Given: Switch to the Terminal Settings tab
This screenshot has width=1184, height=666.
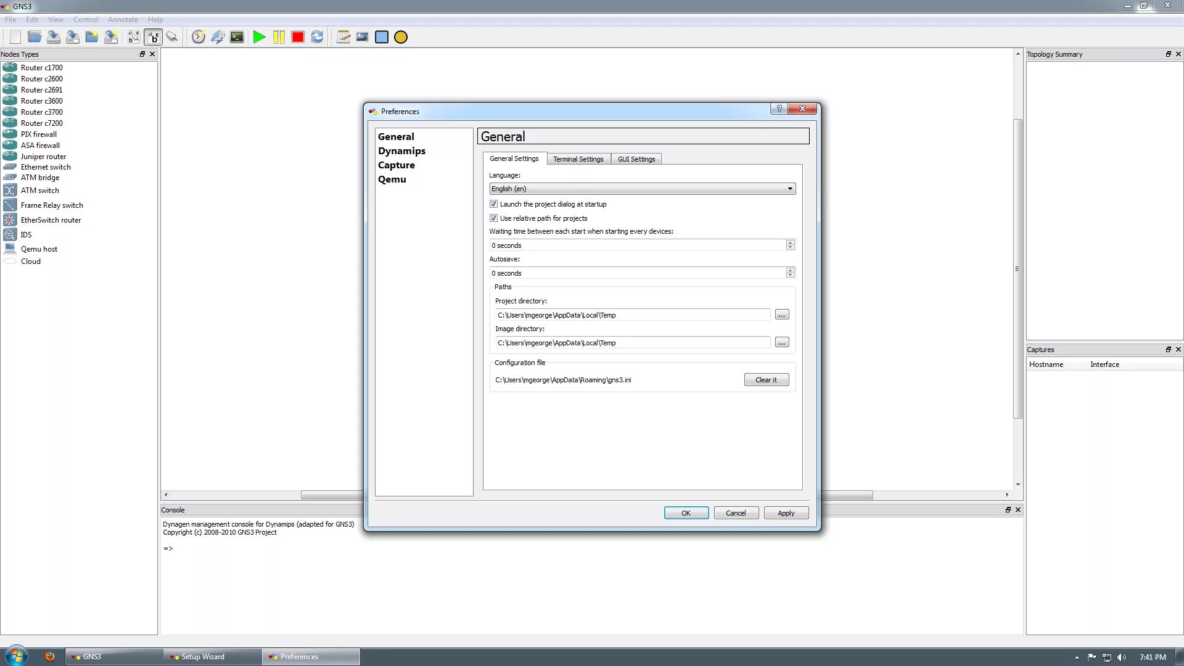Looking at the screenshot, I should click(x=578, y=159).
